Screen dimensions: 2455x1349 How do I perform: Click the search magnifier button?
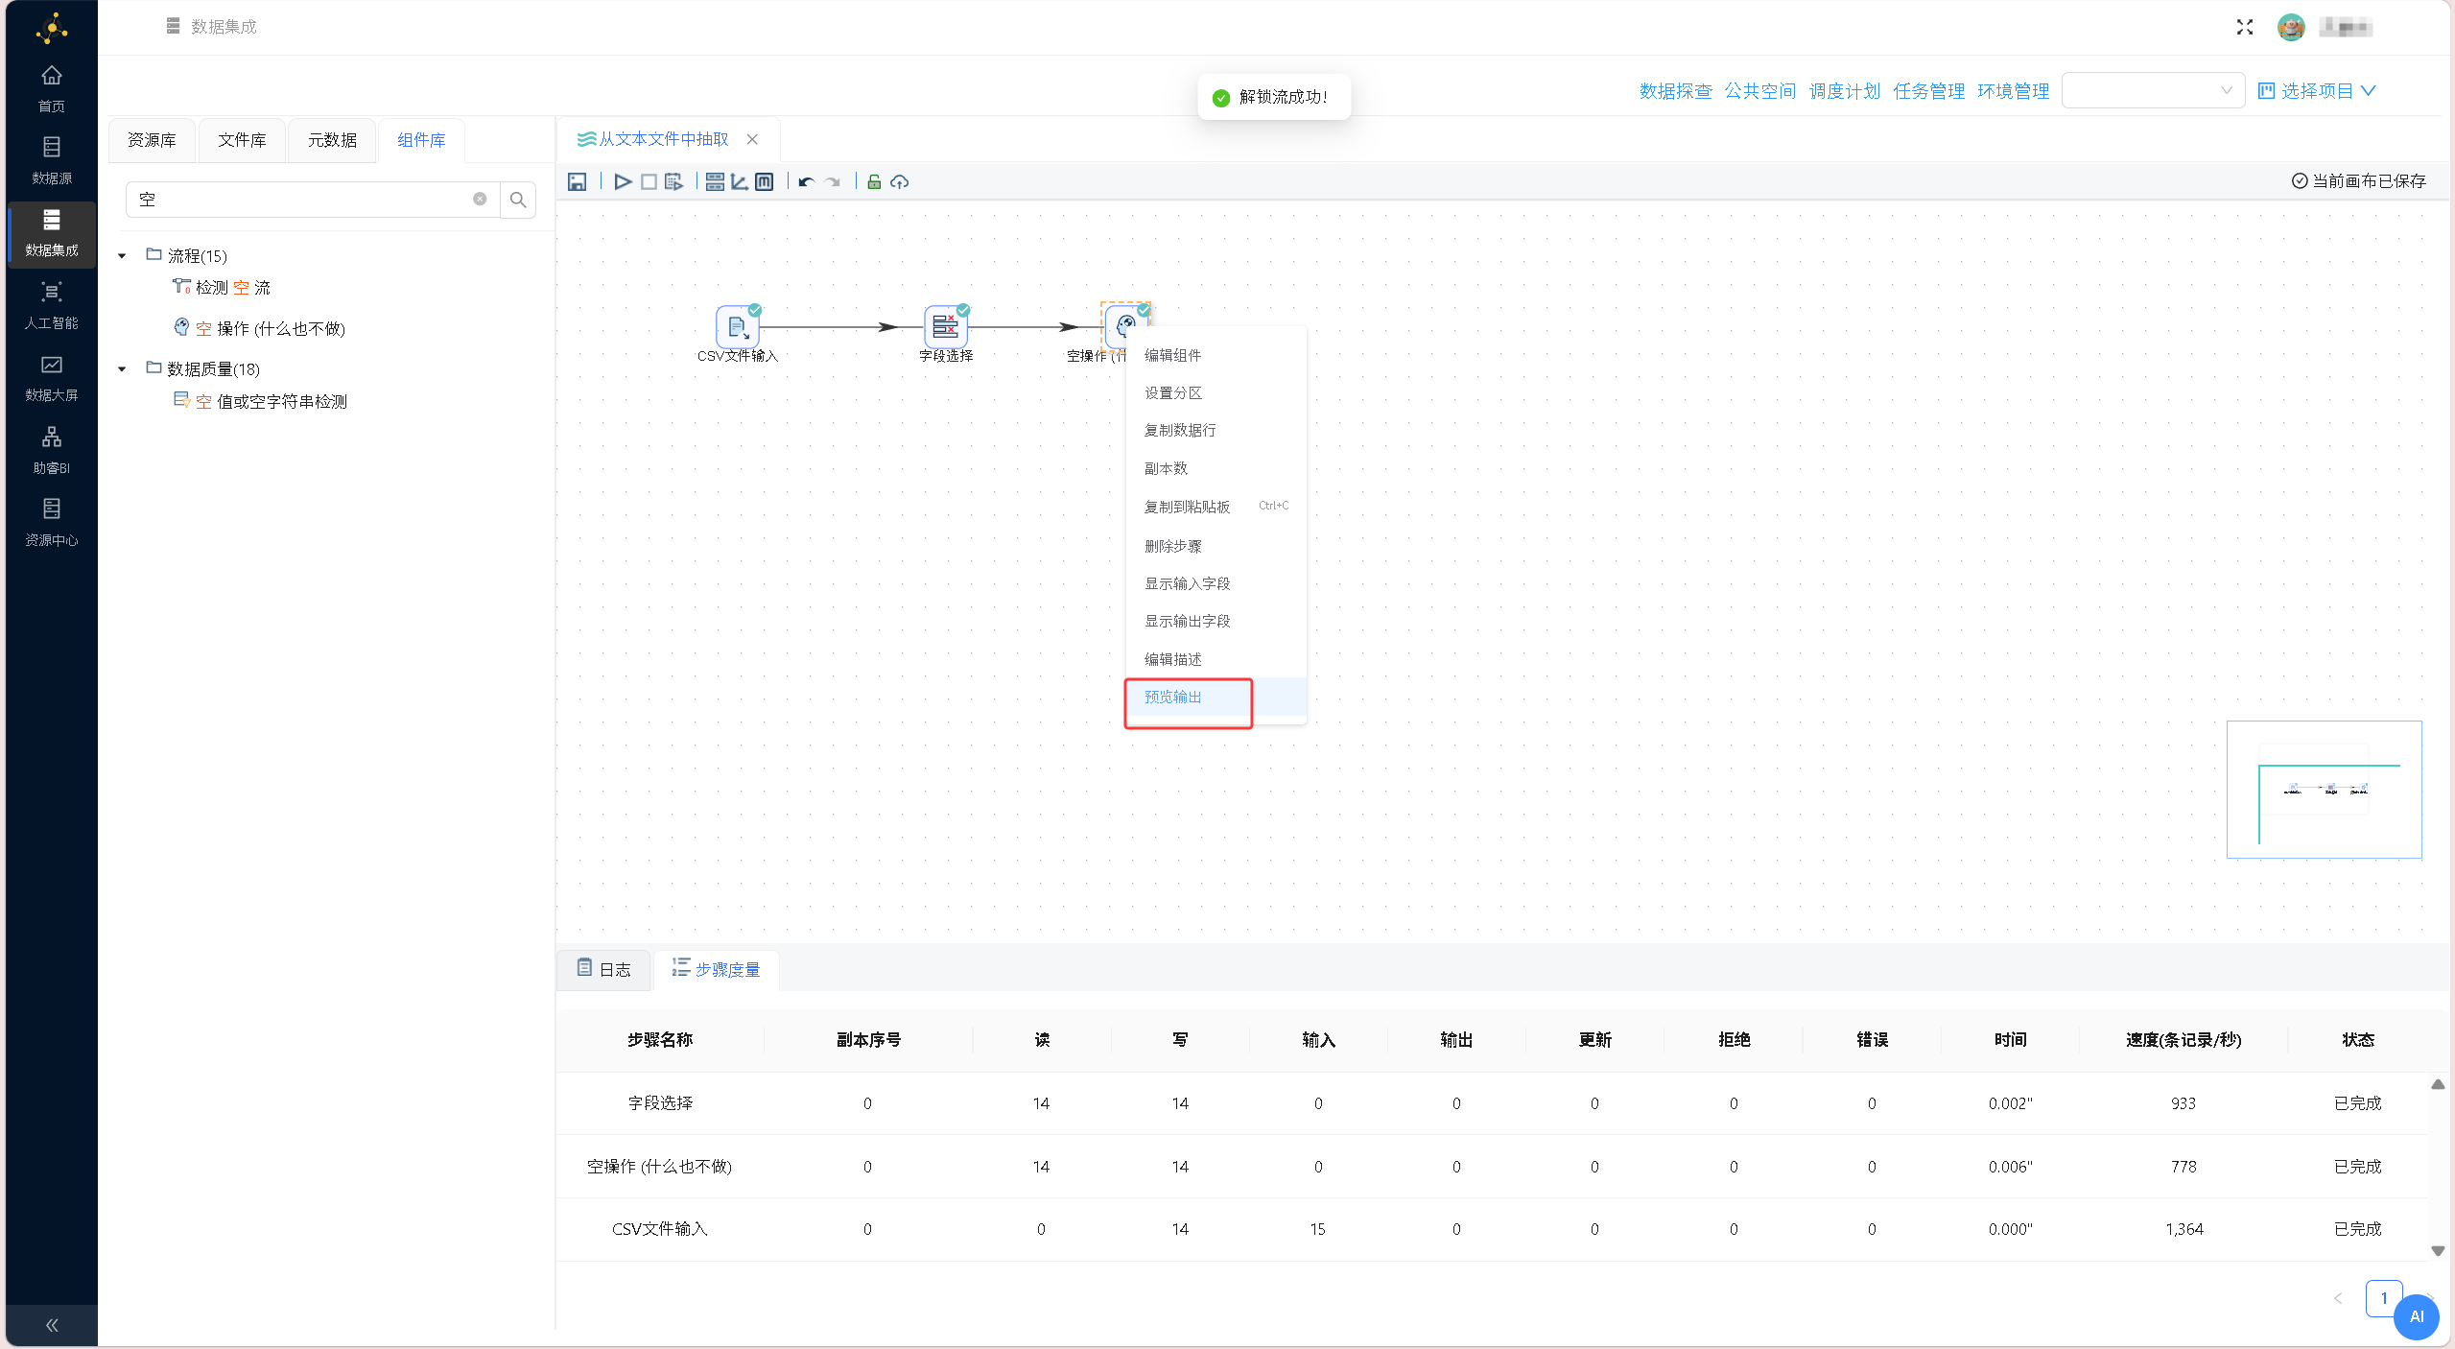tap(518, 200)
